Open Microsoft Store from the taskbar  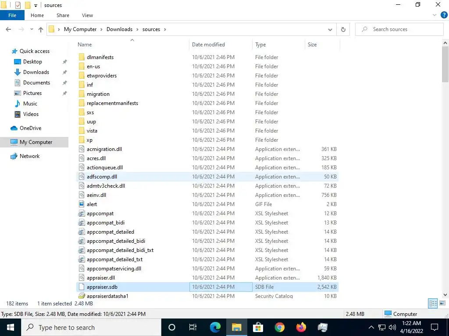(258, 327)
